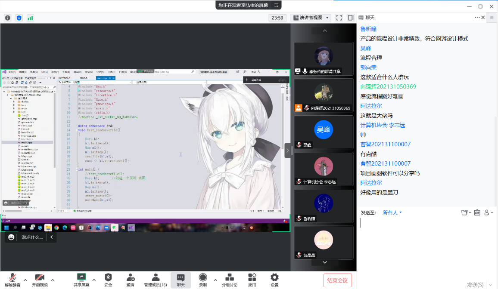Select 李弘佑 screen-share thumbnail
The image size is (498, 289).
[x=324, y=58]
